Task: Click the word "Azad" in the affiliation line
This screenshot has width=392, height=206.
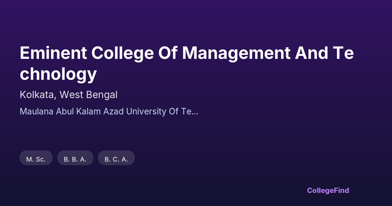Action: pos(113,112)
